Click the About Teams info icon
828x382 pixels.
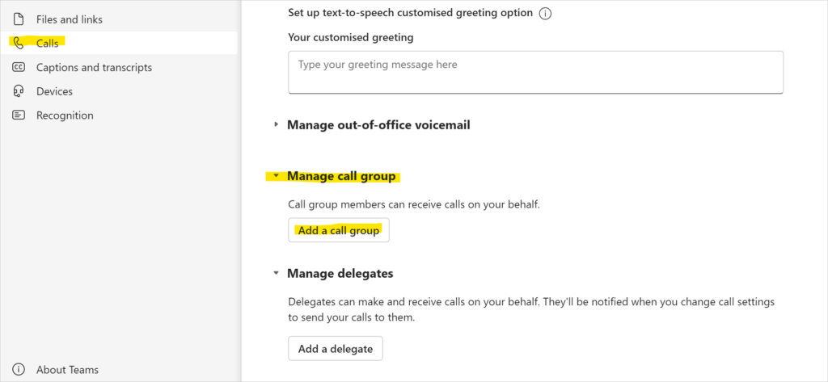pyautogui.click(x=19, y=369)
